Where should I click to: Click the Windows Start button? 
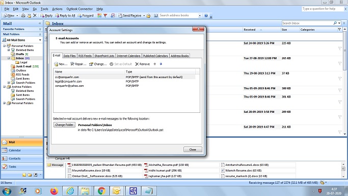pos(7,191)
